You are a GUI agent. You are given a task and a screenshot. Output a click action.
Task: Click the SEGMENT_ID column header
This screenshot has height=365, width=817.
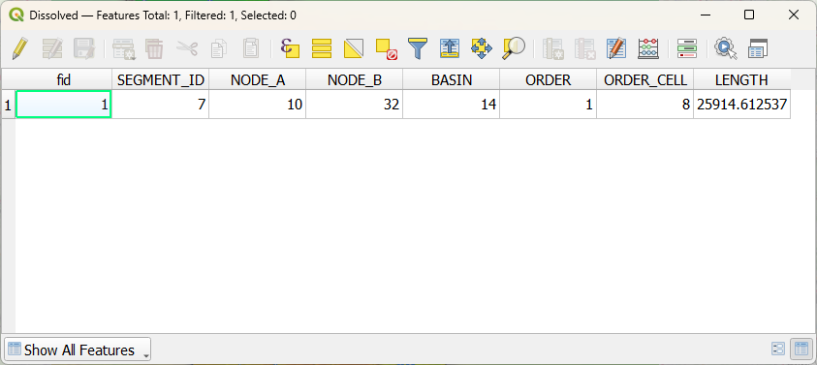coord(161,79)
